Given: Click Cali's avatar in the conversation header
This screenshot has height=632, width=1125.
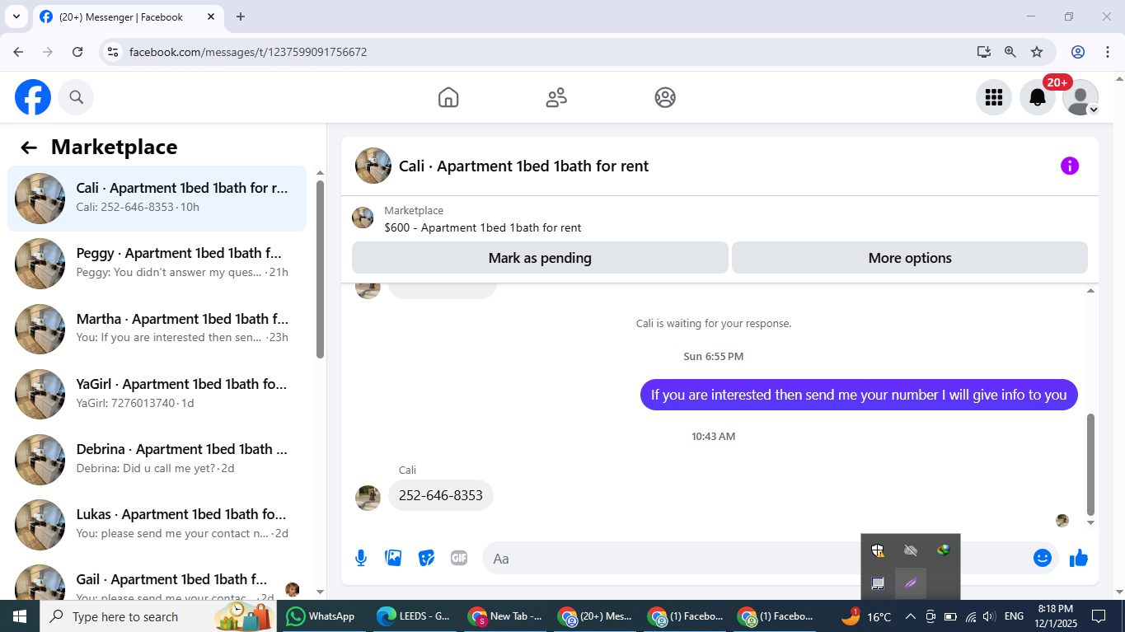Looking at the screenshot, I should coord(373,166).
